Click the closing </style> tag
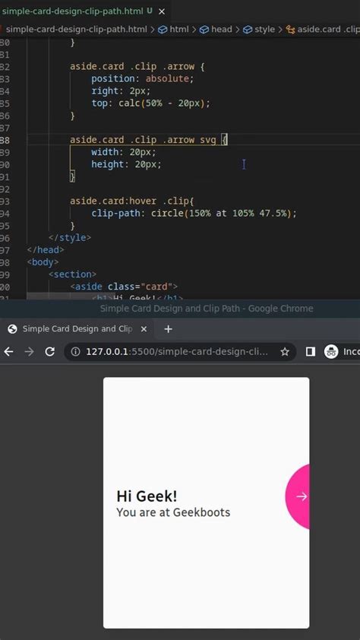Viewport: 360px width, 640px height. tap(70, 238)
